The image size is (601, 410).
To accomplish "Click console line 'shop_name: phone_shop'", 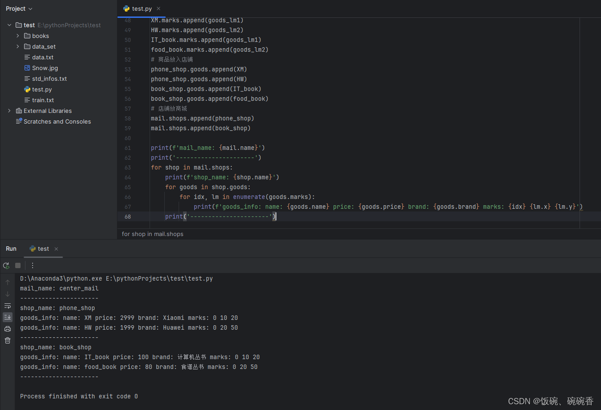I will pos(58,308).
